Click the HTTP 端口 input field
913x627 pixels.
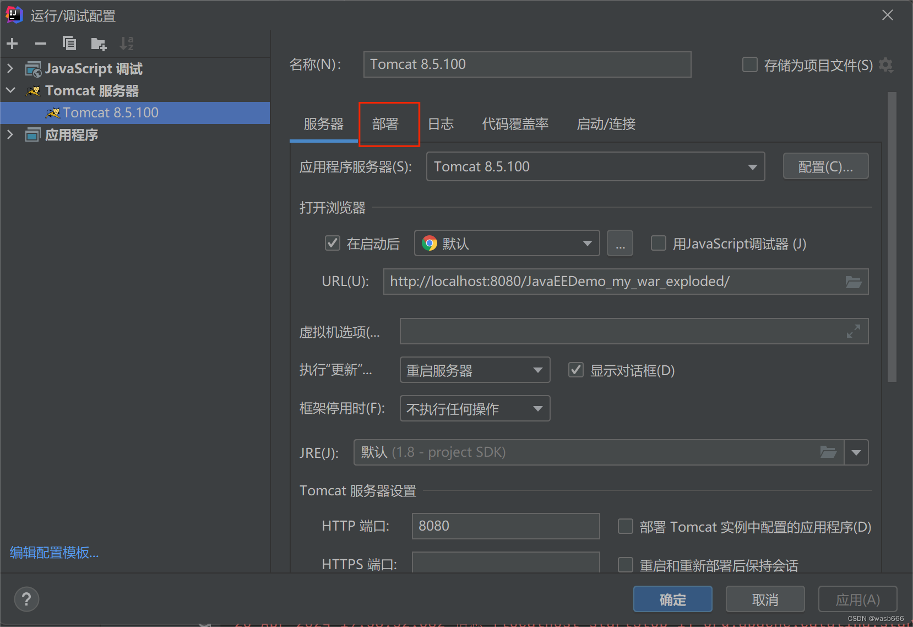coord(505,526)
